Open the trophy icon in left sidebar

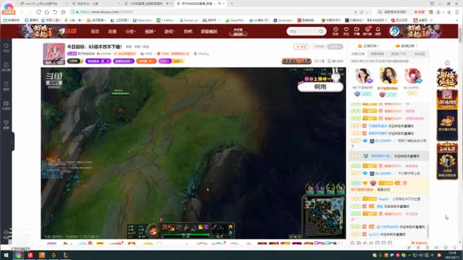(6, 124)
